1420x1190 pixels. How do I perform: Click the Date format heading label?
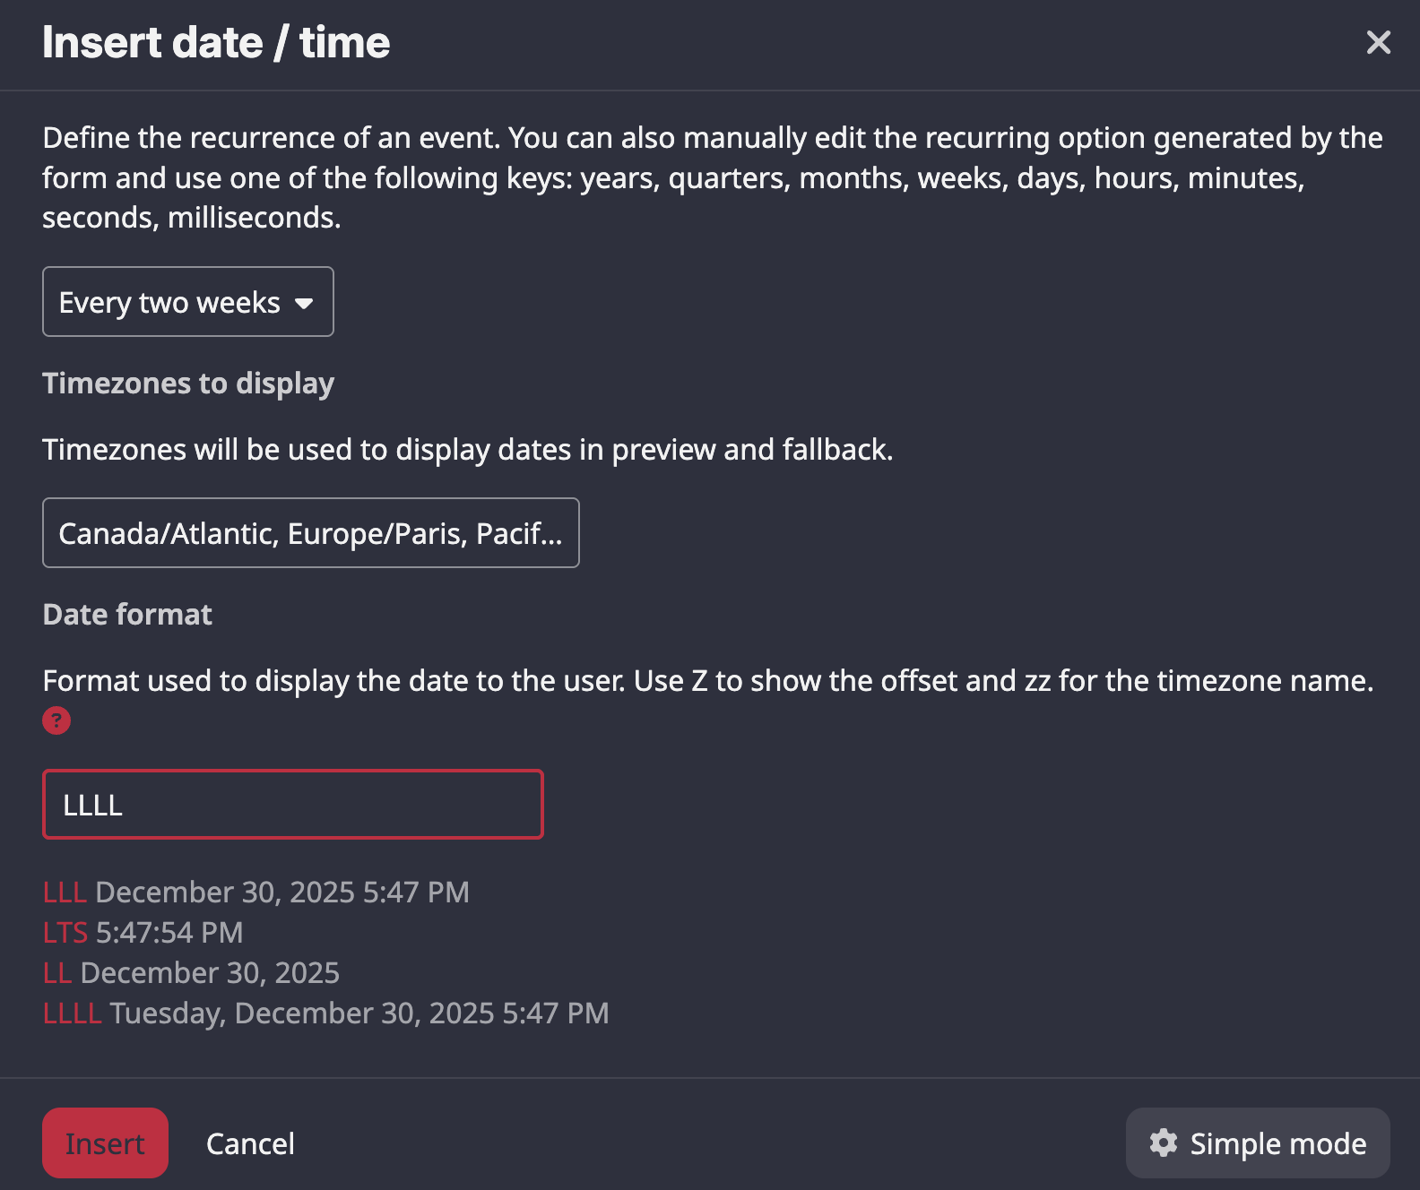127,615
